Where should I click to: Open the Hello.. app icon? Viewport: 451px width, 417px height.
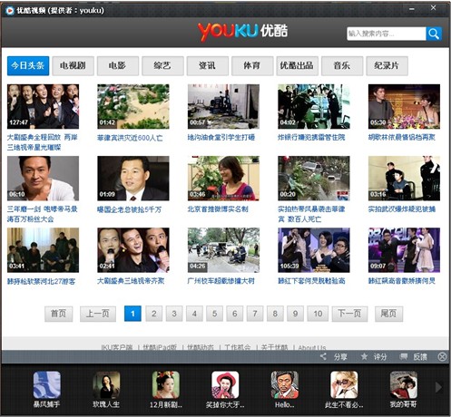(x=285, y=385)
